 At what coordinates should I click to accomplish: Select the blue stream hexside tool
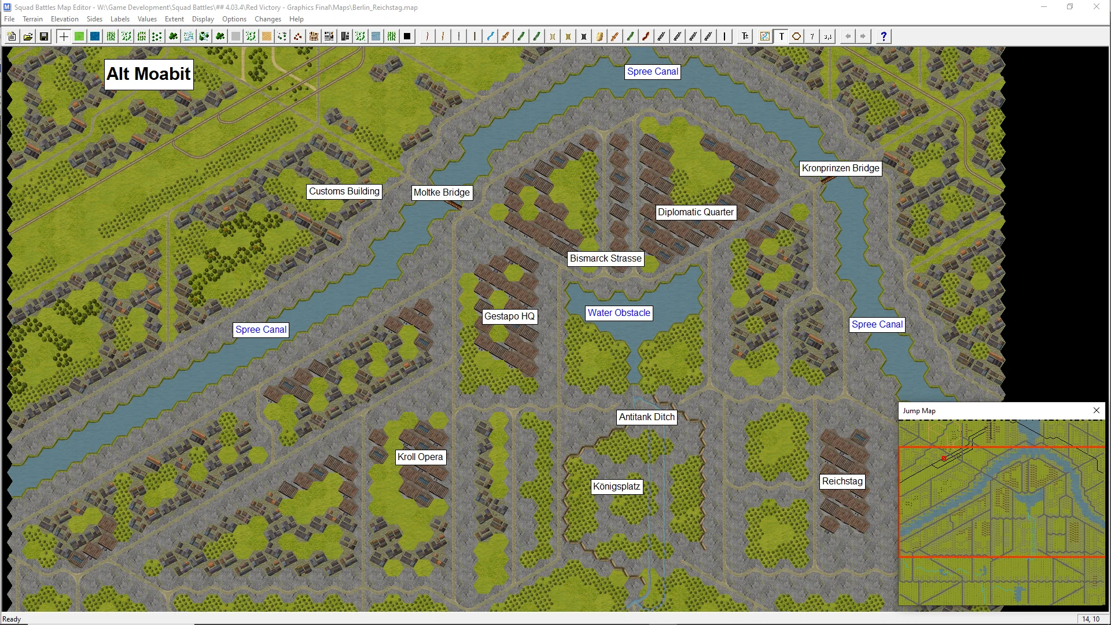pyautogui.click(x=490, y=36)
